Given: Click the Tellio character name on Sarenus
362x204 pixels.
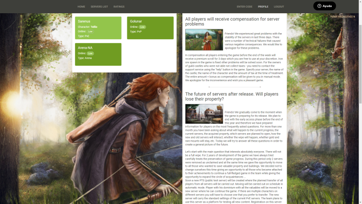Looking at the screenshot, I should 94,27.
